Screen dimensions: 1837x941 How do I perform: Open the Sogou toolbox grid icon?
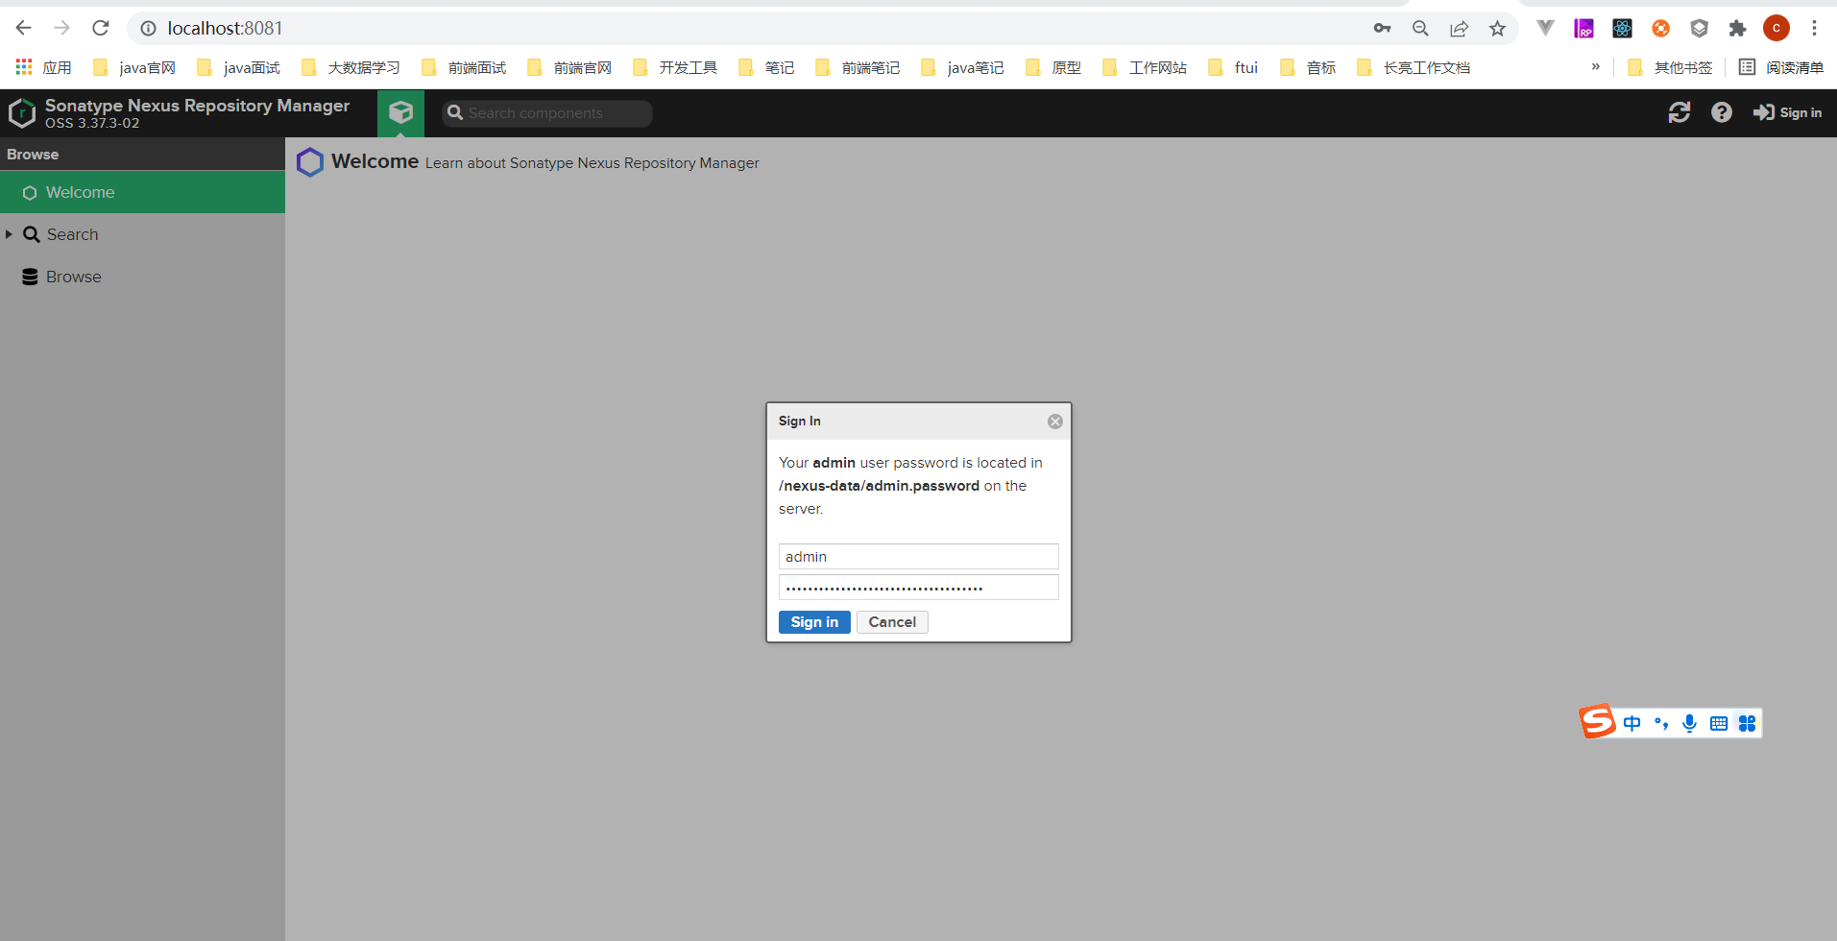(x=1748, y=723)
